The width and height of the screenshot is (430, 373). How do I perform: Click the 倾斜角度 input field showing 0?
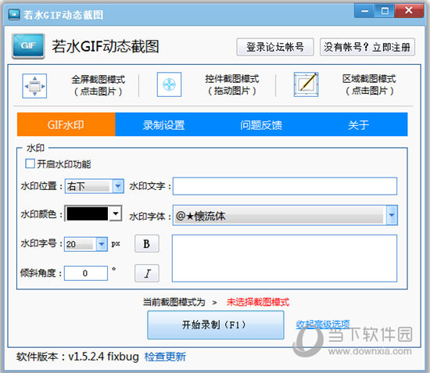[86, 273]
